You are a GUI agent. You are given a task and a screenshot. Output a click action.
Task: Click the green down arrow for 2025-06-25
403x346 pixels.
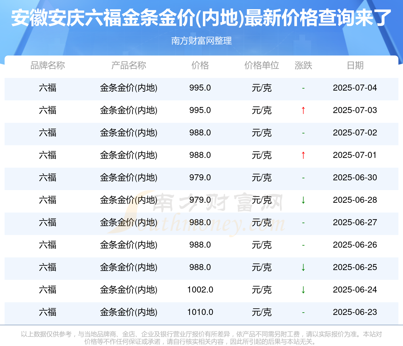[x=303, y=267]
